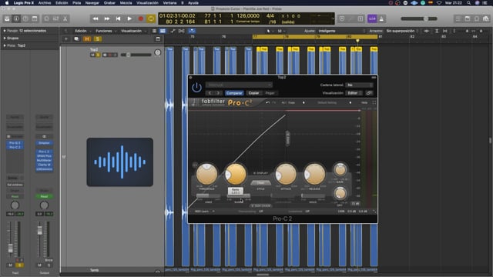
Task: Open the Visualización menu in tracks area
Action: pyautogui.click(x=133, y=31)
